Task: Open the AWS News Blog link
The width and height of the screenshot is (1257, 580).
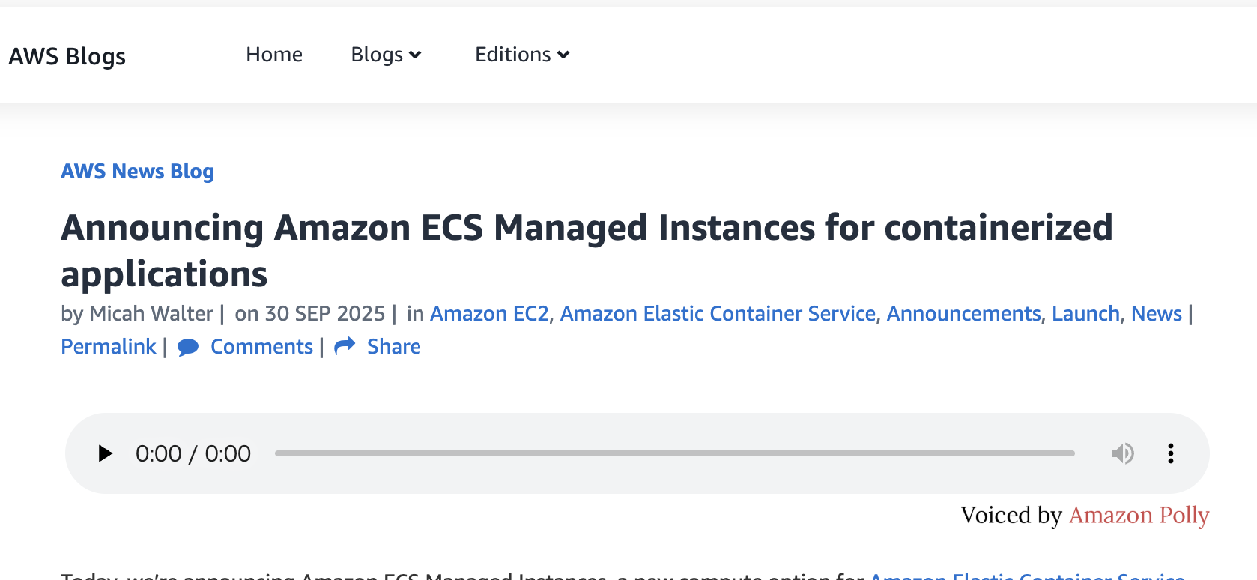Action: pos(138,172)
